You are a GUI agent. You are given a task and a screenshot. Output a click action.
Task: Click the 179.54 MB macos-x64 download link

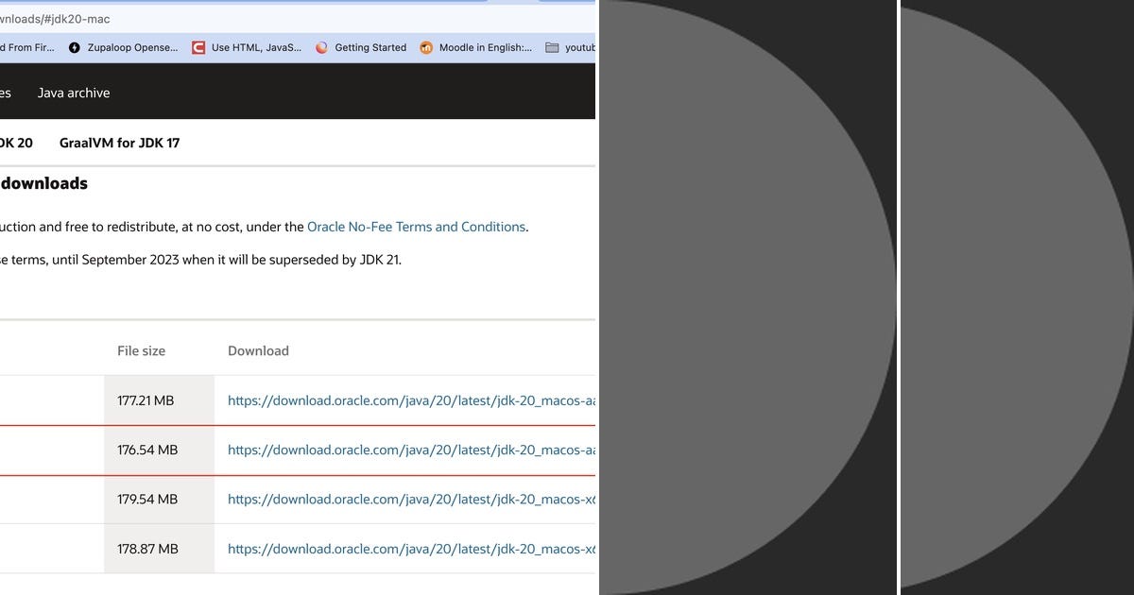pyautogui.click(x=406, y=499)
